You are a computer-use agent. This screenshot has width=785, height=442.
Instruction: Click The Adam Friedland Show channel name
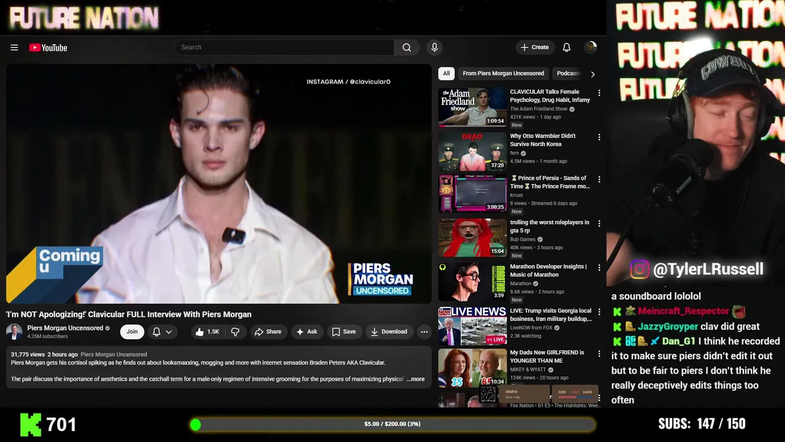(x=539, y=109)
